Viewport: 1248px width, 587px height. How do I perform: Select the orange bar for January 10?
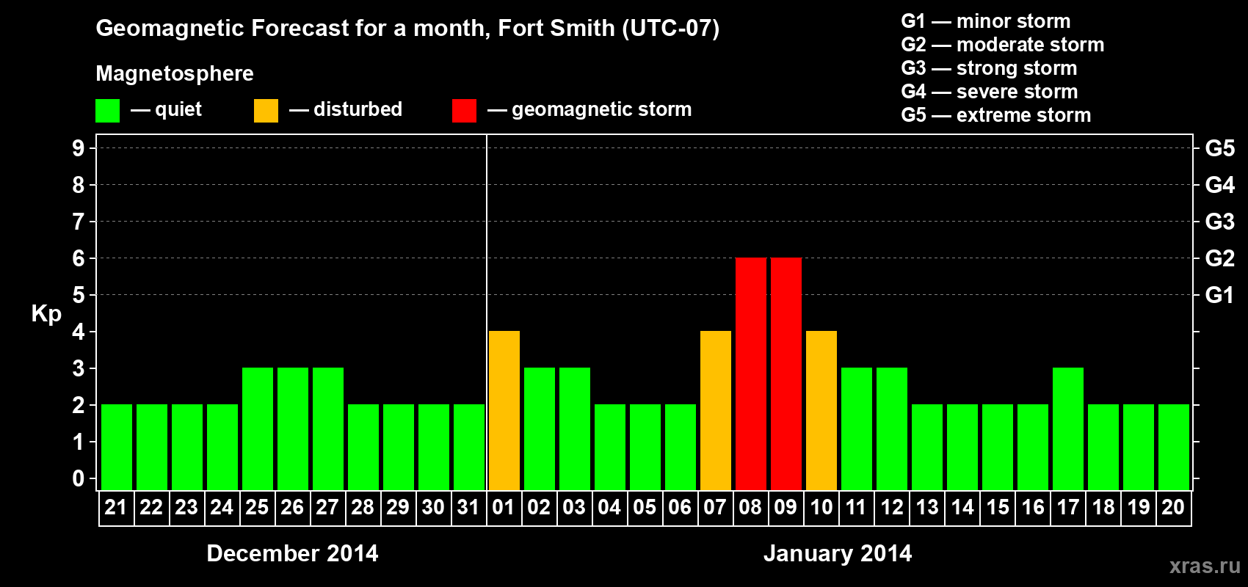click(x=821, y=411)
